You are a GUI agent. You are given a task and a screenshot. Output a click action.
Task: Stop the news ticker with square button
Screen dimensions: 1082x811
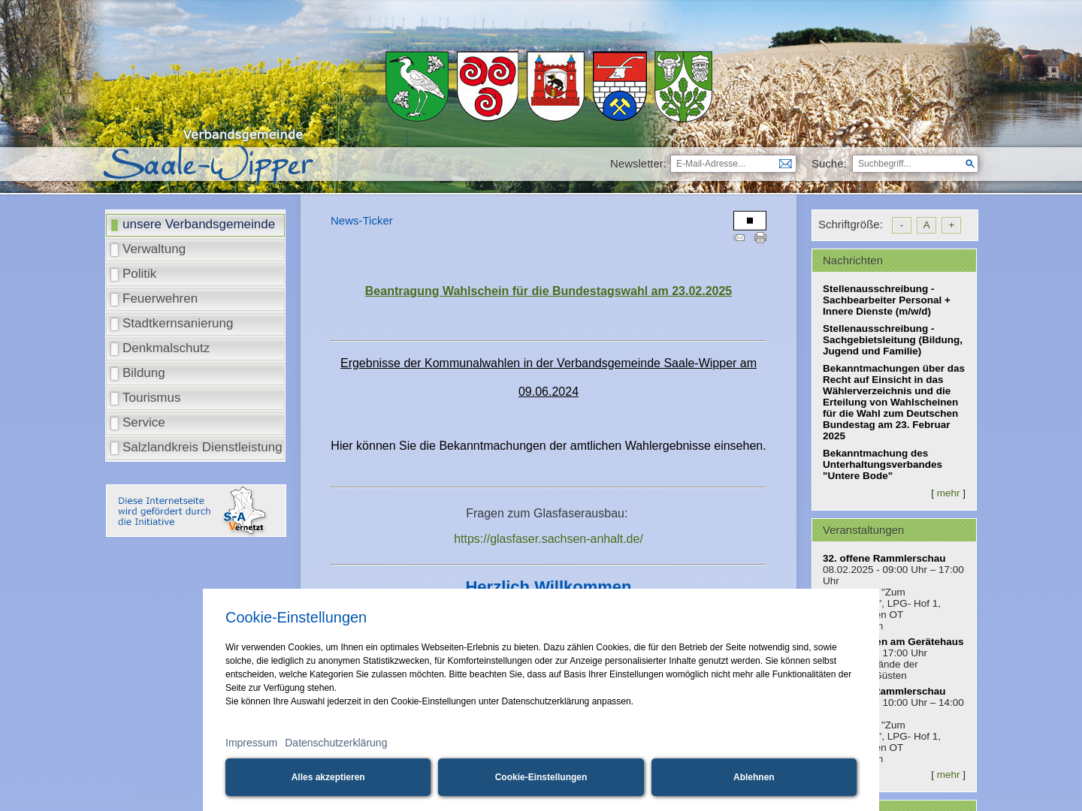tap(750, 221)
